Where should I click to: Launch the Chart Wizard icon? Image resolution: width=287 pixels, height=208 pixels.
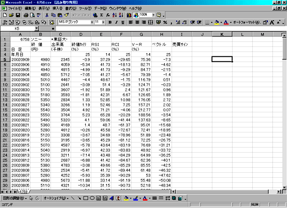click(129, 15)
